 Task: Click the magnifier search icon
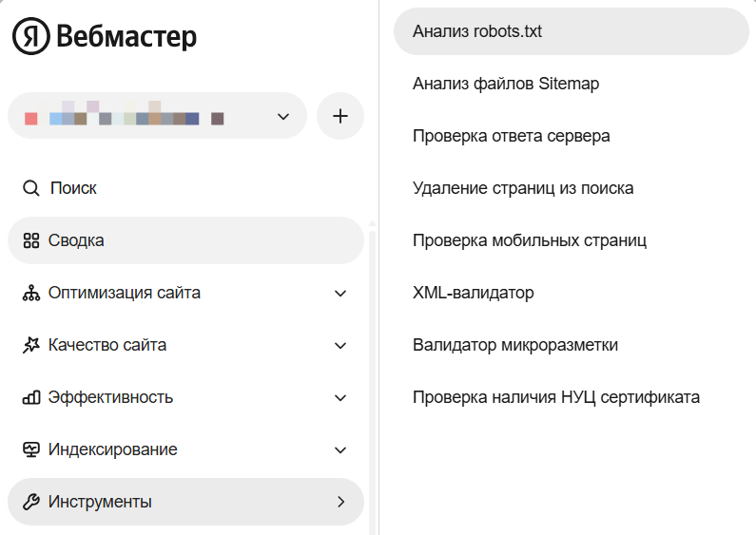pyautogui.click(x=30, y=188)
